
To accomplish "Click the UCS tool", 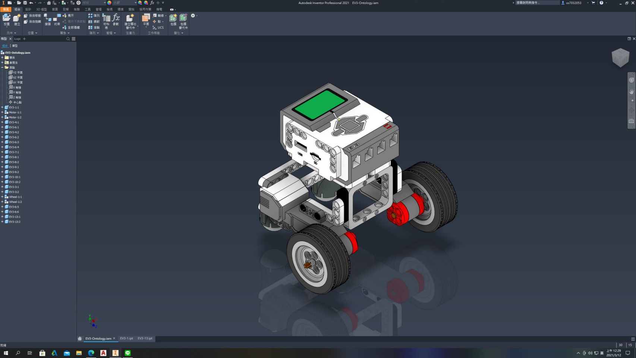I will (158, 28).
